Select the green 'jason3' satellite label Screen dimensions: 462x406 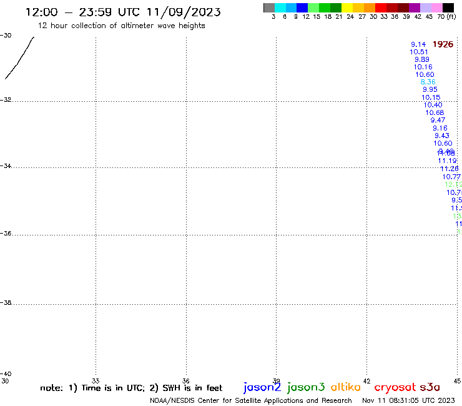[306, 387]
